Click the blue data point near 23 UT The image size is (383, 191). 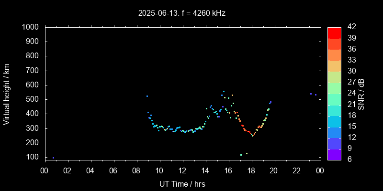(311, 94)
